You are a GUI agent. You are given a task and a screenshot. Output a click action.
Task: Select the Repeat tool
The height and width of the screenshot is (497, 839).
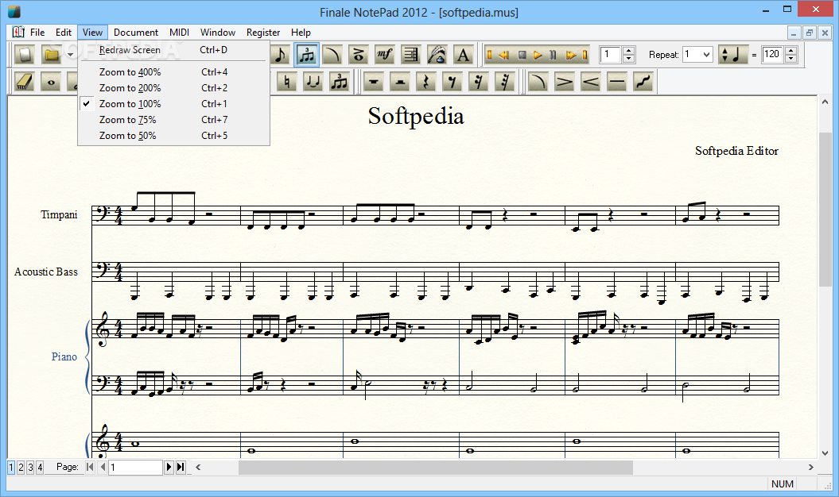pyautogui.click(x=410, y=55)
